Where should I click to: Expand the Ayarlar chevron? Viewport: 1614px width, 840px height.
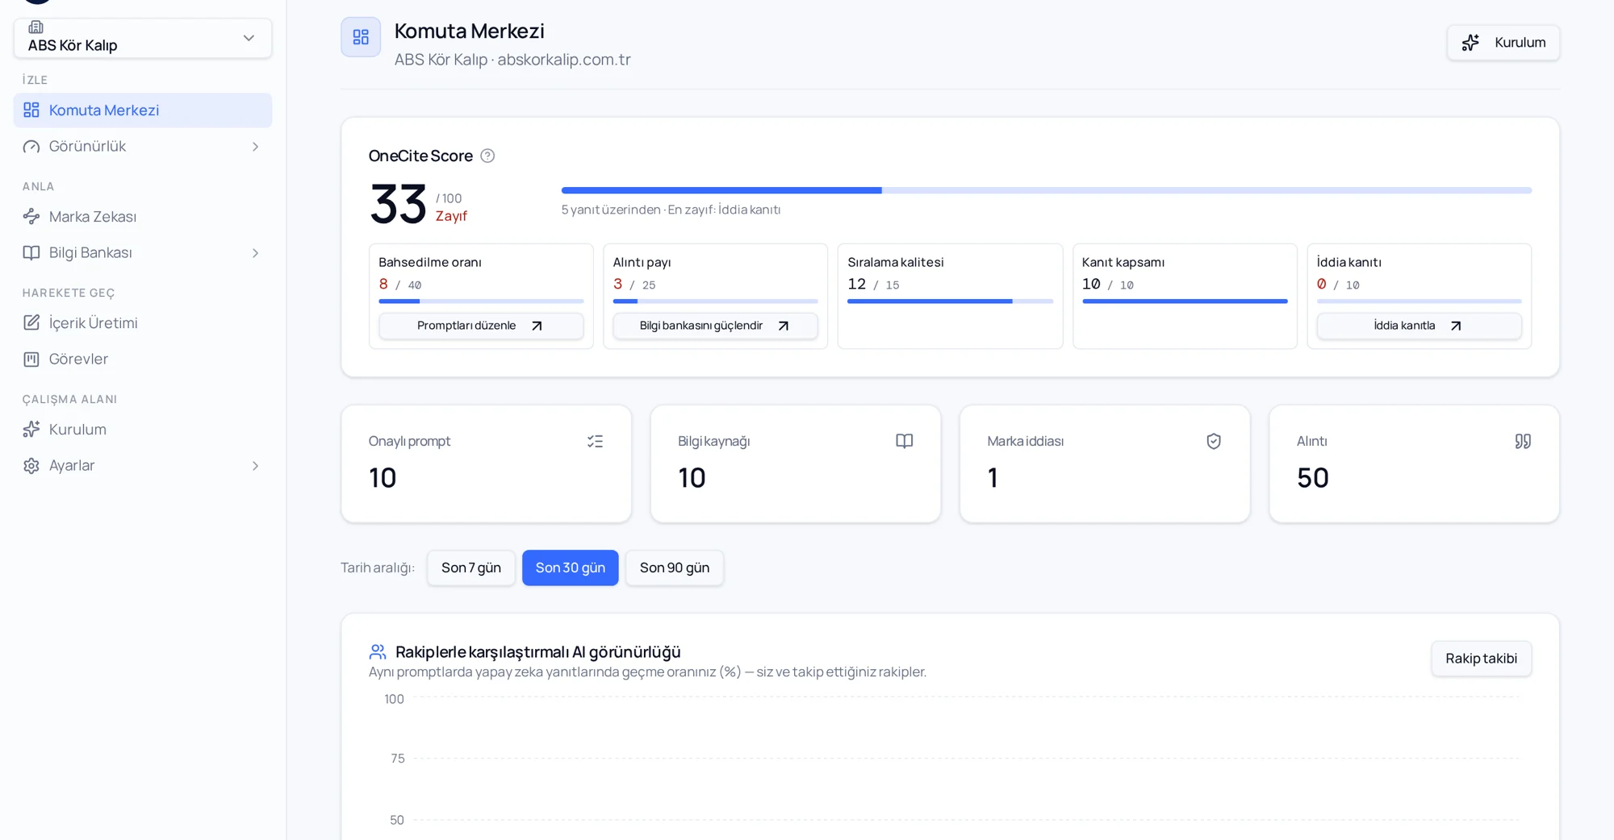[x=255, y=466]
